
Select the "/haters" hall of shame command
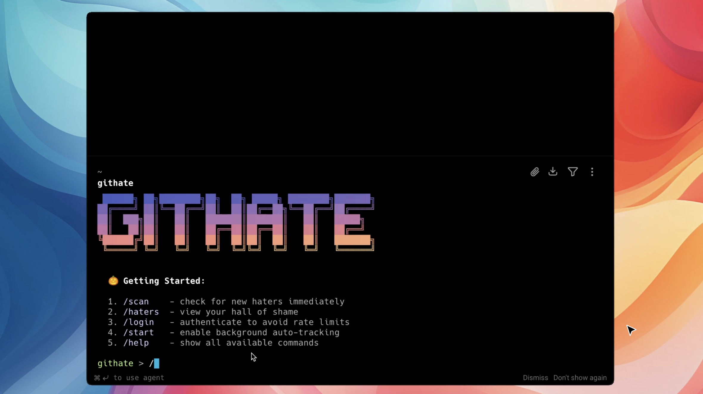click(141, 312)
